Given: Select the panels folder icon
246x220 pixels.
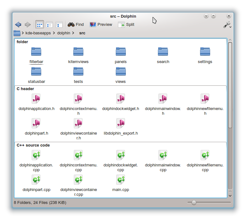Looking at the screenshot, I should 121,52.
